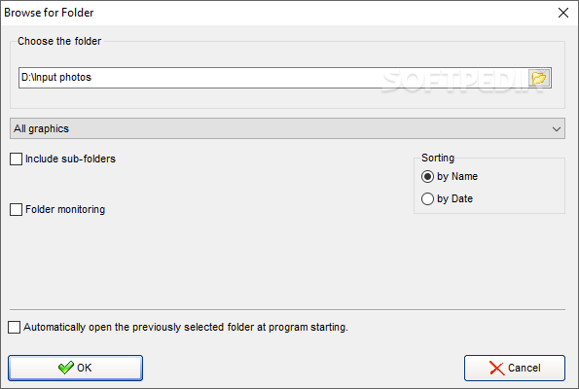Click the Include sub-folders label text
This screenshot has height=389, width=579.
pos(70,159)
